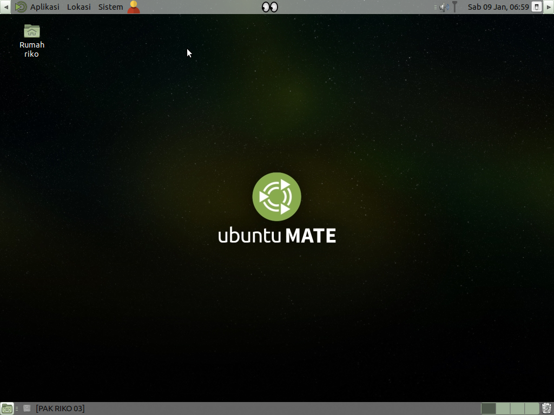This screenshot has height=415, width=554.
Task: Click the network indicator beside the speaker
Action: (x=454, y=6)
